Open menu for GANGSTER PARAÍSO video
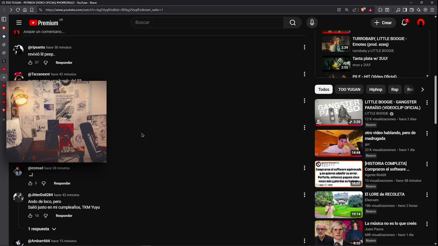 tap(427, 102)
